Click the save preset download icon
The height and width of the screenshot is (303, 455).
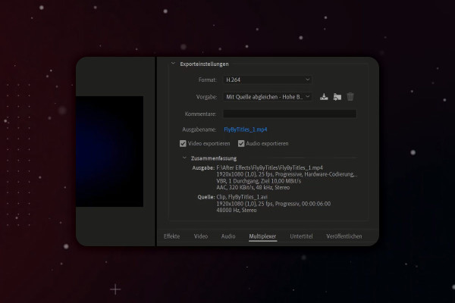coord(324,97)
